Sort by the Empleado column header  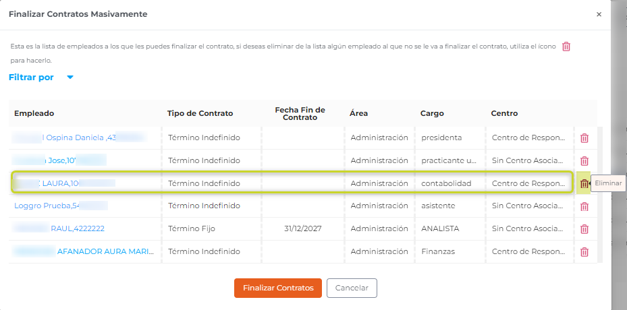34,113
